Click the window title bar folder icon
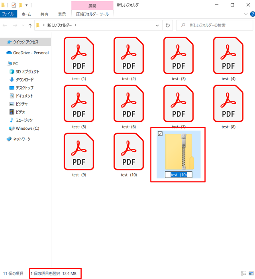 tap(3, 5)
